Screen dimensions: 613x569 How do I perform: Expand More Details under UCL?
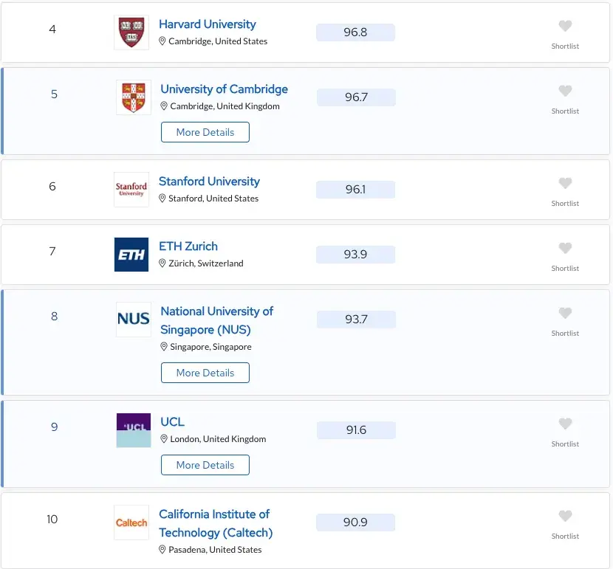pos(205,465)
